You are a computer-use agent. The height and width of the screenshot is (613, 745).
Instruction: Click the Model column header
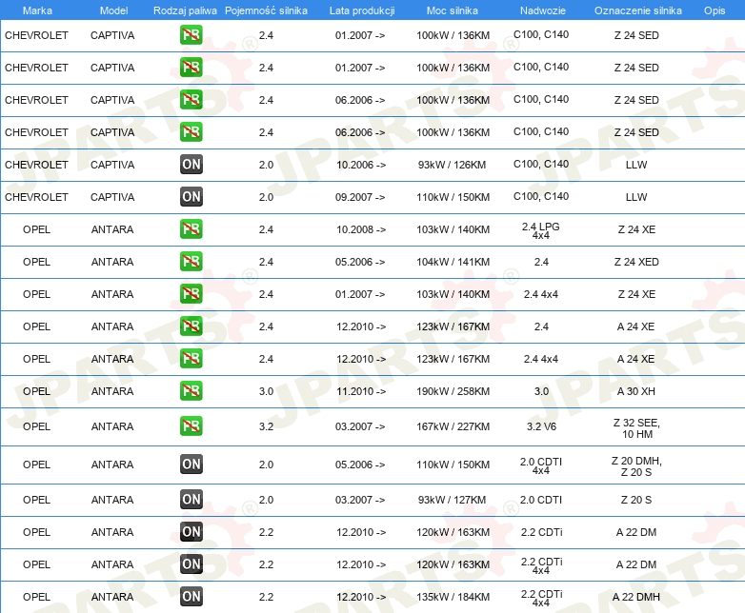(113, 10)
